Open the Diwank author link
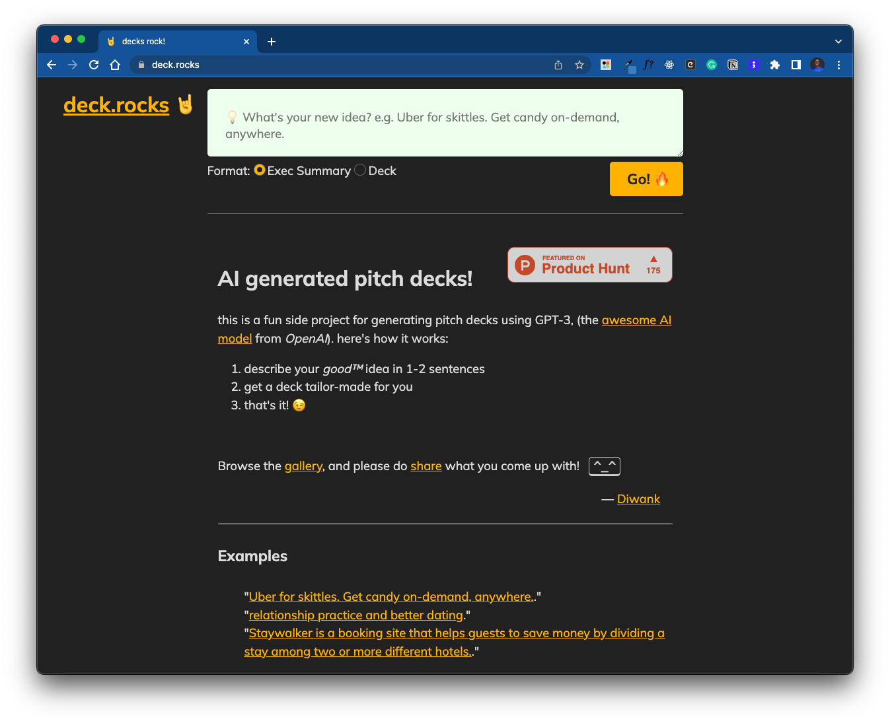890x723 pixels. (x=638, y=499)
